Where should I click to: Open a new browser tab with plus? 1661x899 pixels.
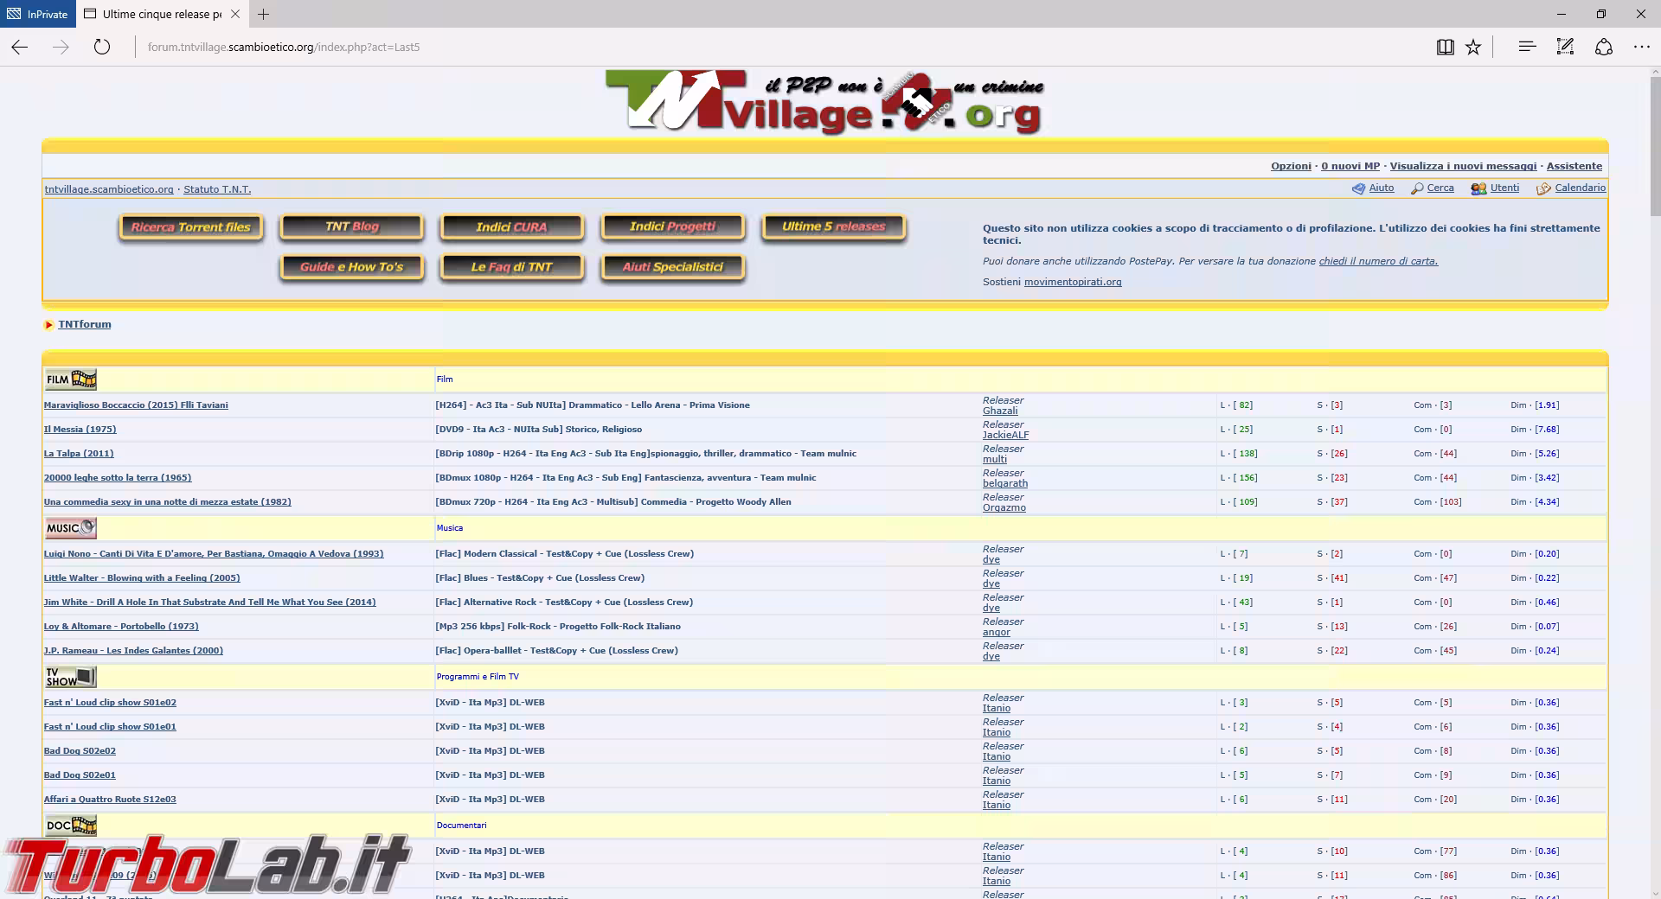[264, 14]
